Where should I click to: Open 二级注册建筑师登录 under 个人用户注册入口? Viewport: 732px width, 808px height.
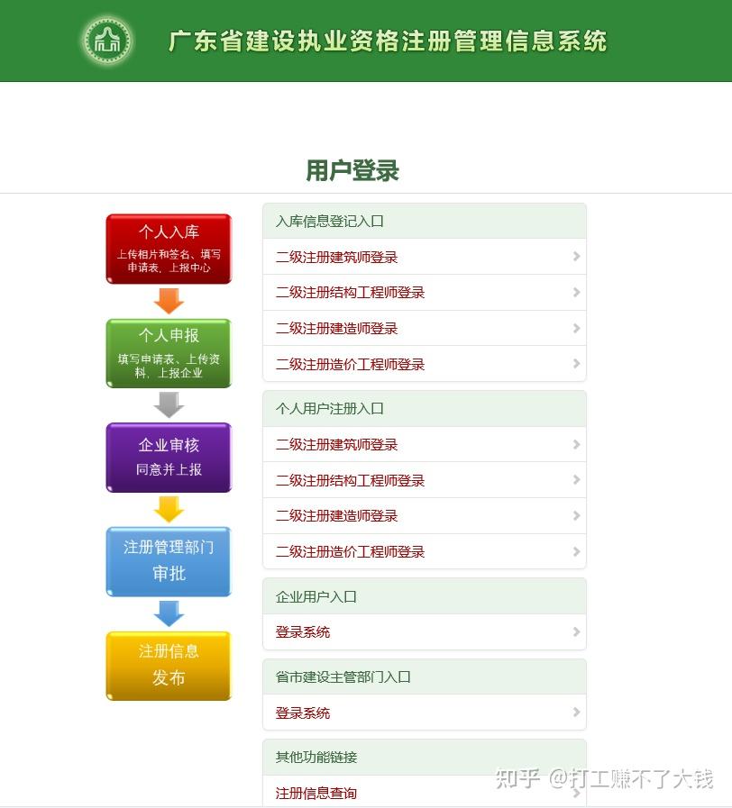coord(424,444)
